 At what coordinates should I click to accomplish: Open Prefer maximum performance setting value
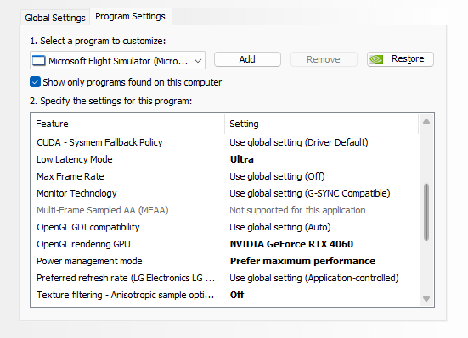click(x=302, y=261)
